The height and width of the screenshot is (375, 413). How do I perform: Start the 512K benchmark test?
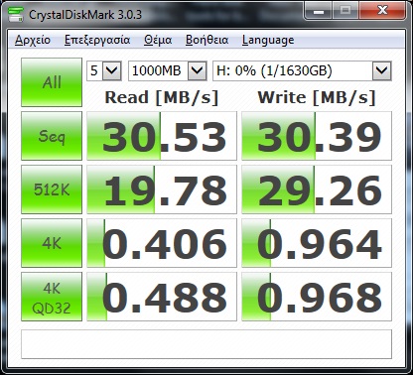[x=52, y=189]
